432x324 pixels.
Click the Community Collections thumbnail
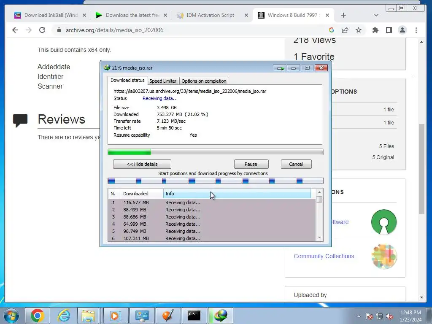384,256
